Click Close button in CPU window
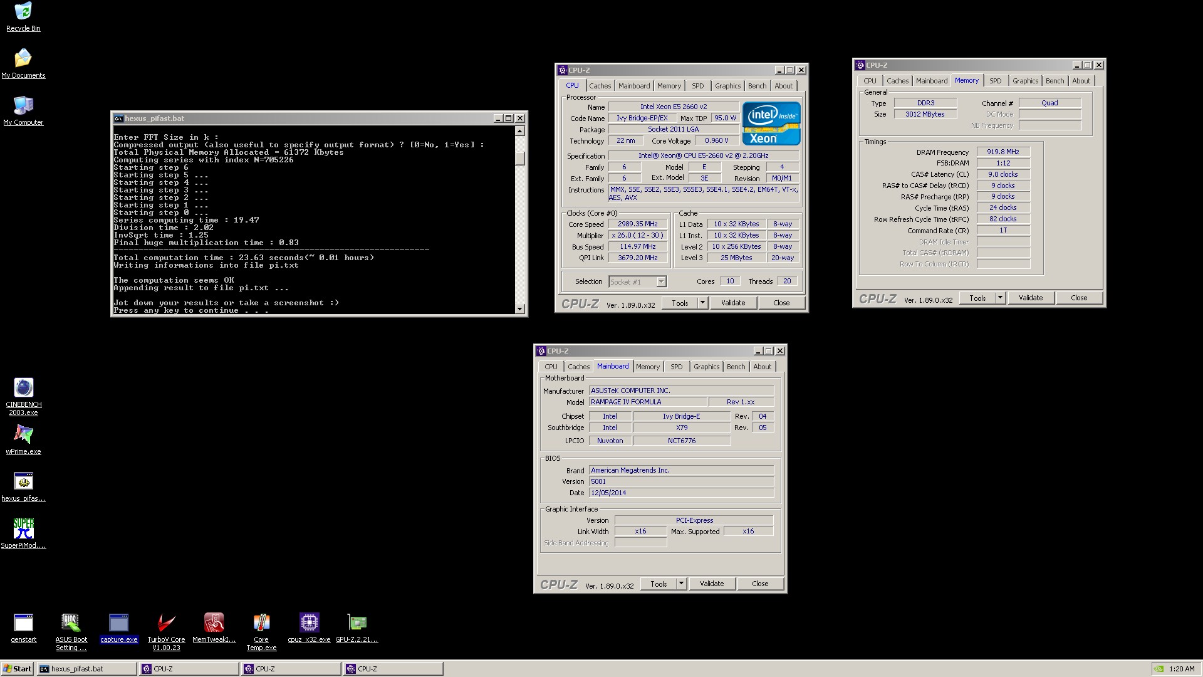This screenshot has height=677, width=1203. click(781, 303)
